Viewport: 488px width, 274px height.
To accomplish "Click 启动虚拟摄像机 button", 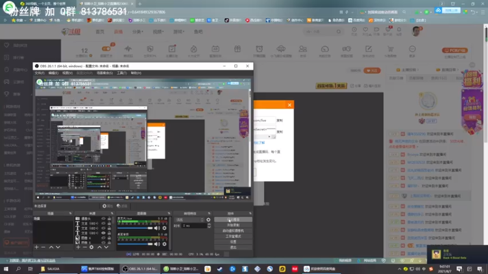I will click(x=233, y=231).
